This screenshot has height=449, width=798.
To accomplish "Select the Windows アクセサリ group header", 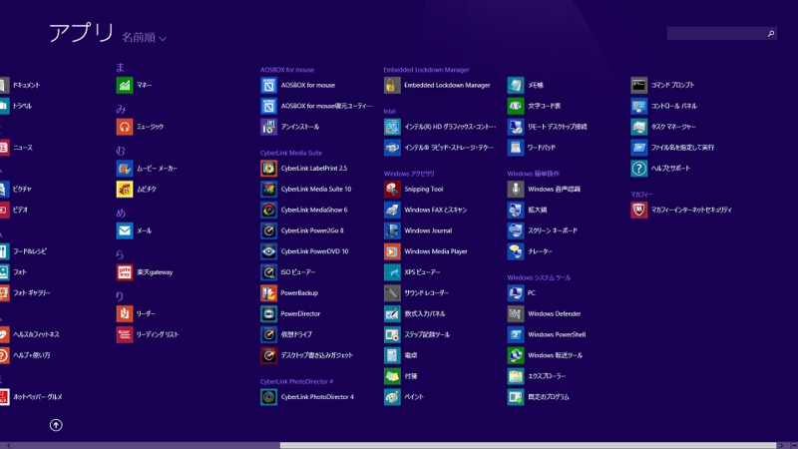I will 409,174.
